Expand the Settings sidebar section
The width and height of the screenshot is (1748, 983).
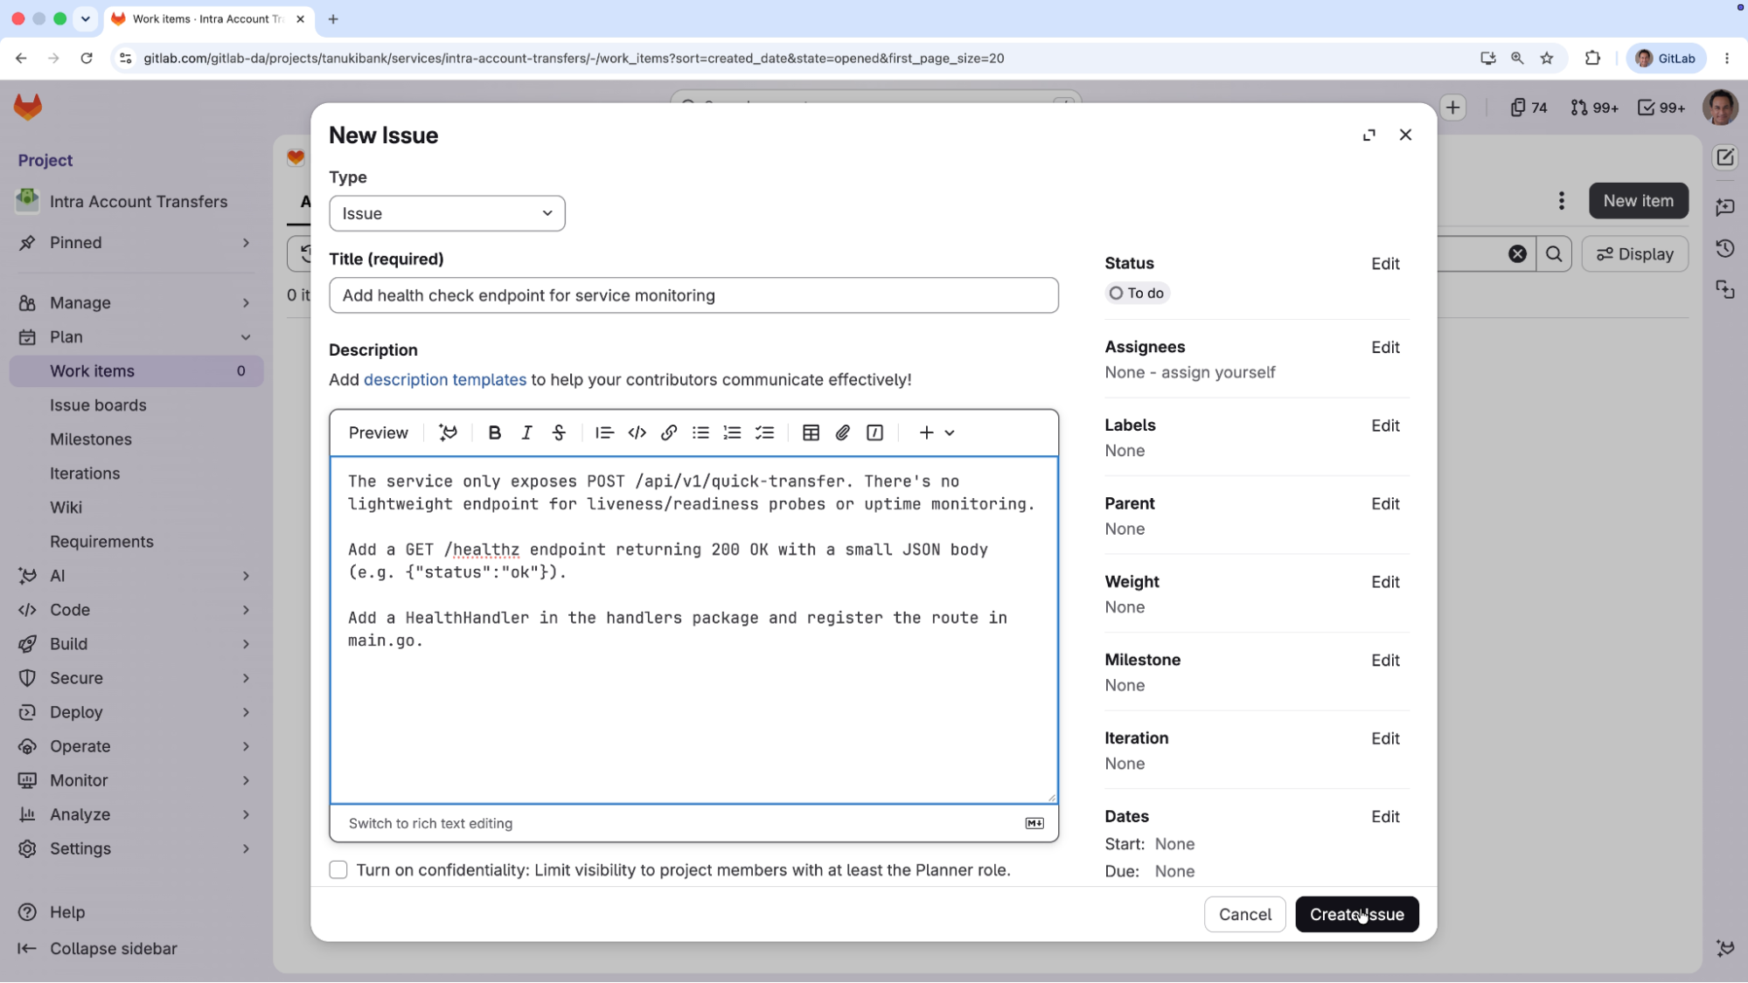(x=136, y=848)
